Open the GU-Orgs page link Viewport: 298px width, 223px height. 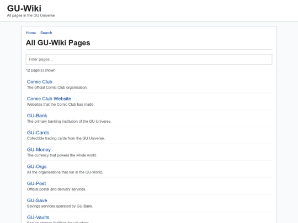[x=36, y=166]
